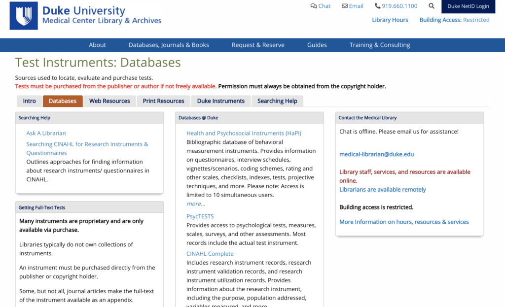Open Health and Psychosocial Instruments (HaPI) link
Image resolution: width=505 pixels, height=307 pixels.
coord(244,133)
